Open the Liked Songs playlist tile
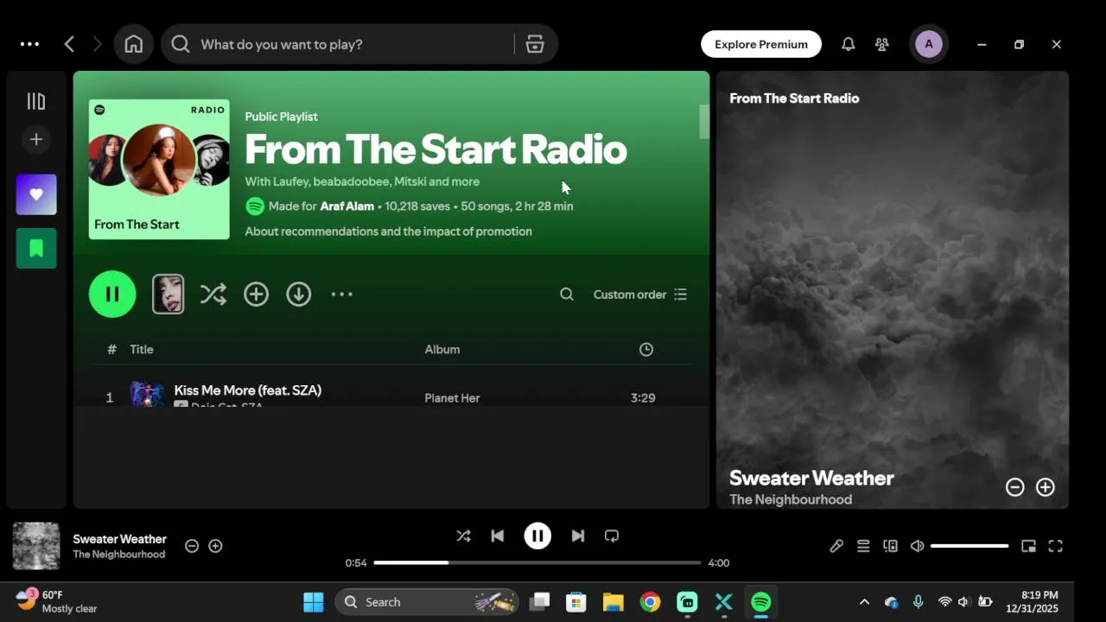This screenshot has height=622, width=1106. (36, 194)
